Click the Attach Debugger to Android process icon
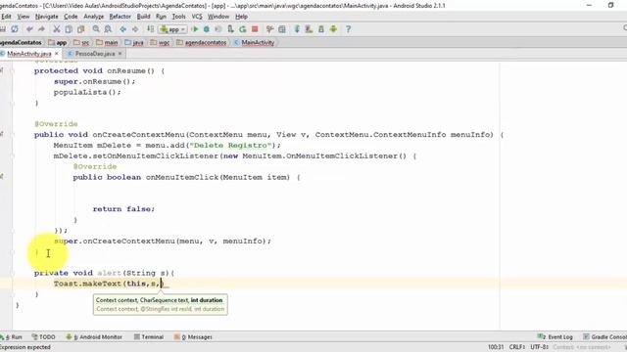Viewport: 627px width, 352px height. 230,29
